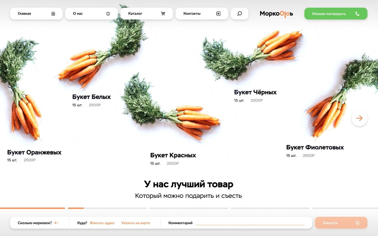Click the У нас лучший товар heading
The image size is (378, 236).
[189, 184]
